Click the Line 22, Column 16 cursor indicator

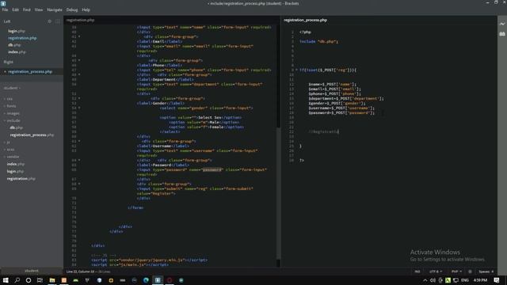click(x=80, y=272)
